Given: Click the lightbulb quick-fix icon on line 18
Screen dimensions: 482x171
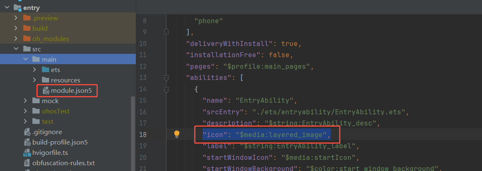Looking at the screenshot, I should point(177,134).
